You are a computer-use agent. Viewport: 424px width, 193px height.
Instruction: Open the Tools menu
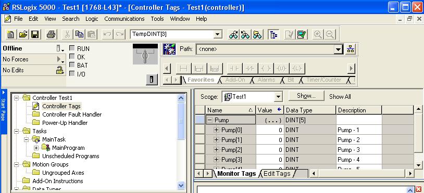[x=157, y=19]
